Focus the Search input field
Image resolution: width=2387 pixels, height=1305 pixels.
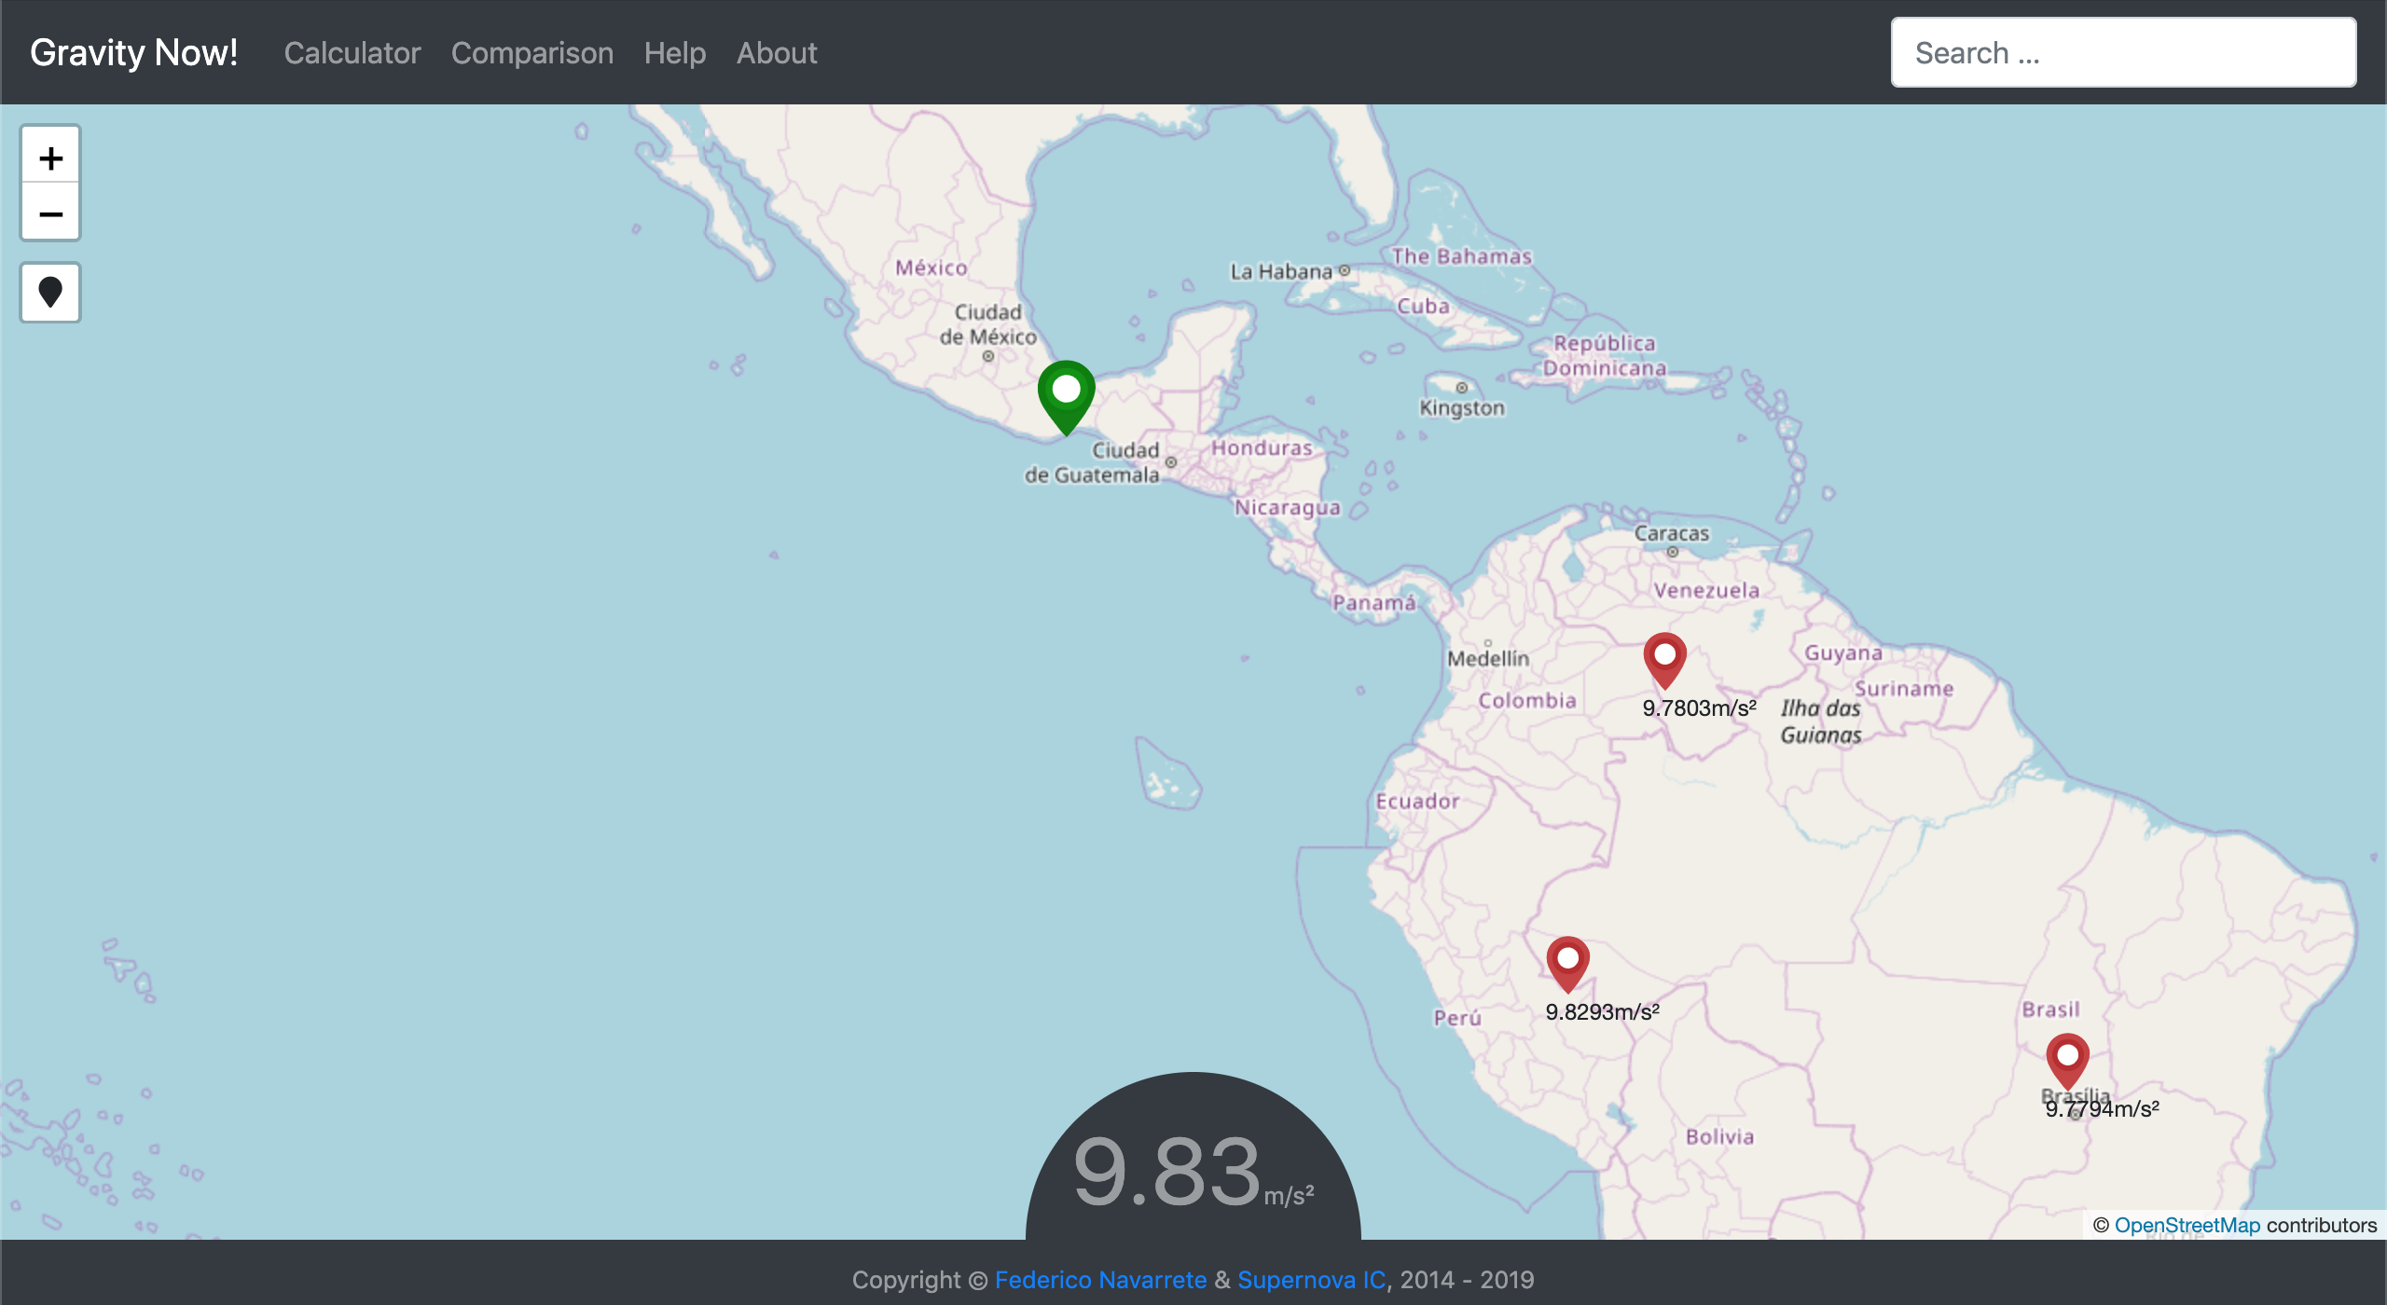(2122, 53)
